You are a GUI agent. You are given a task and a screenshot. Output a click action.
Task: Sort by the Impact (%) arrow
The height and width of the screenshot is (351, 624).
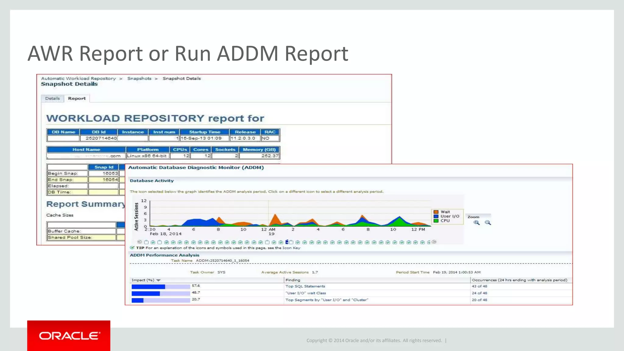click(x=158, y=280)
